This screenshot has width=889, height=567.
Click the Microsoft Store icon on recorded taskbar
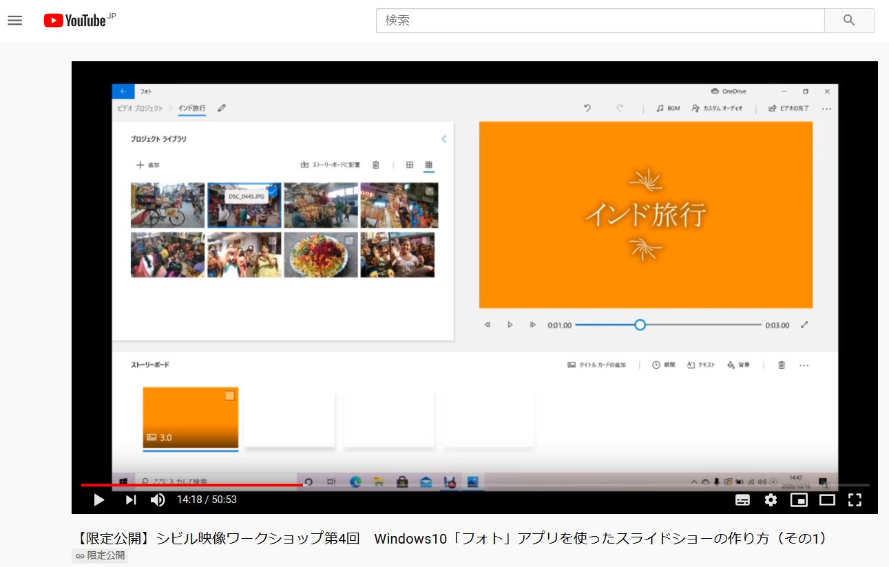point(403,482)
